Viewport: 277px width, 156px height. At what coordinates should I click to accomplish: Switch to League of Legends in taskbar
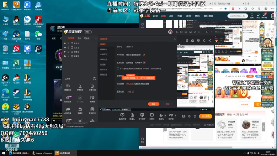coord(42,153)
